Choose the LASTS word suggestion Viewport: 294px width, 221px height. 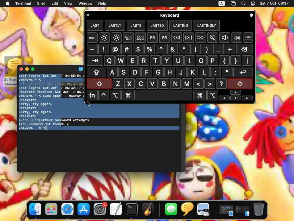136,25
